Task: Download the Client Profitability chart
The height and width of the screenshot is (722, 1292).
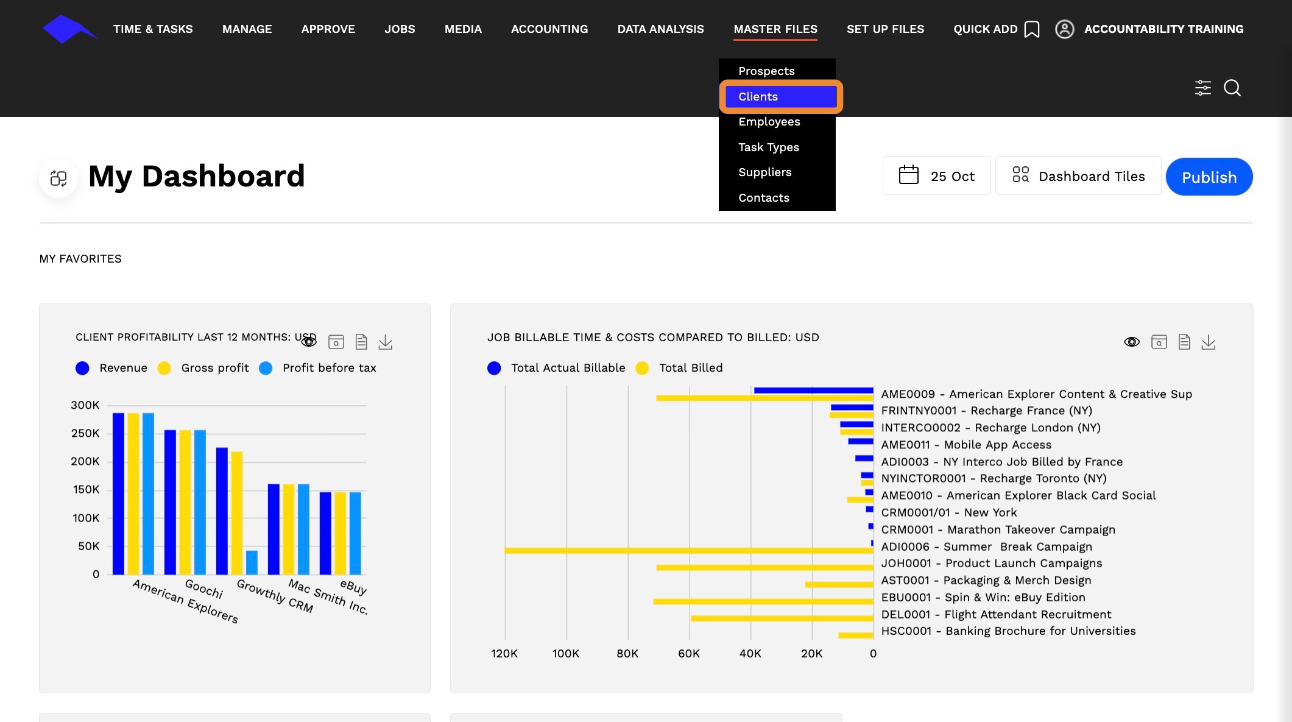Action: (385, 342)
